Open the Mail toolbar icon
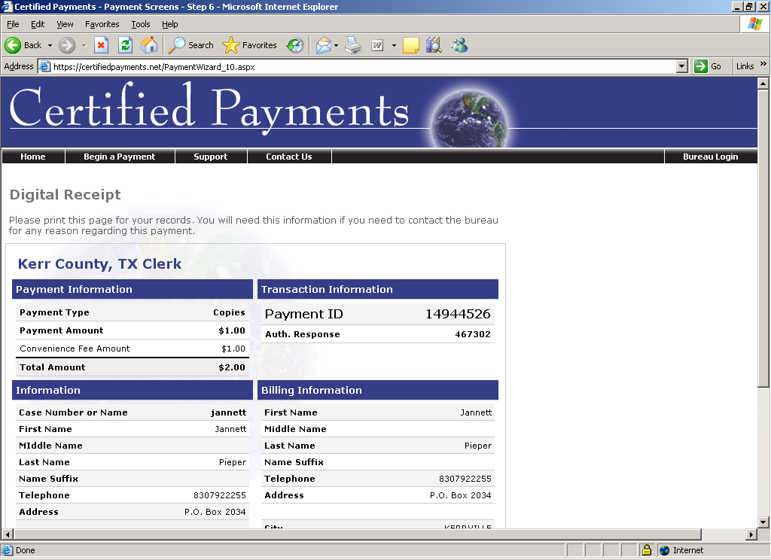This screenshot has width=771, height=560. click(x=323, y=45)
